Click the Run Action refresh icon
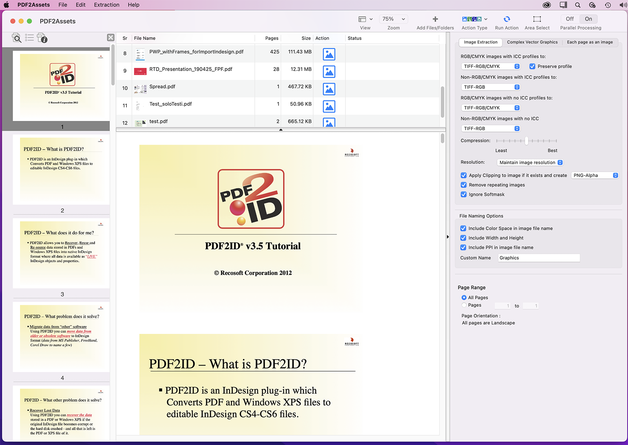 click(x=507, y=19)
